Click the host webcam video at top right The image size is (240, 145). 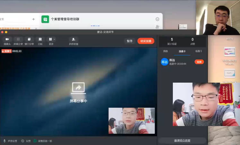[218, 17]
